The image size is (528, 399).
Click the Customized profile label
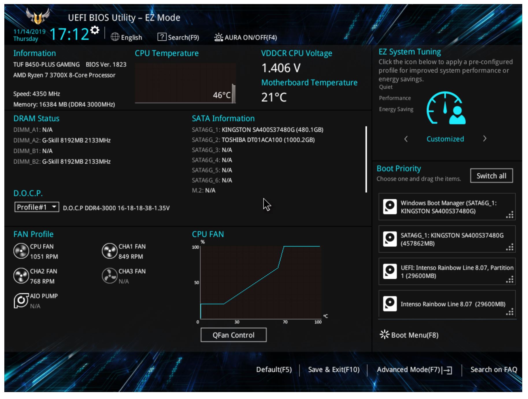coord(445,139)
